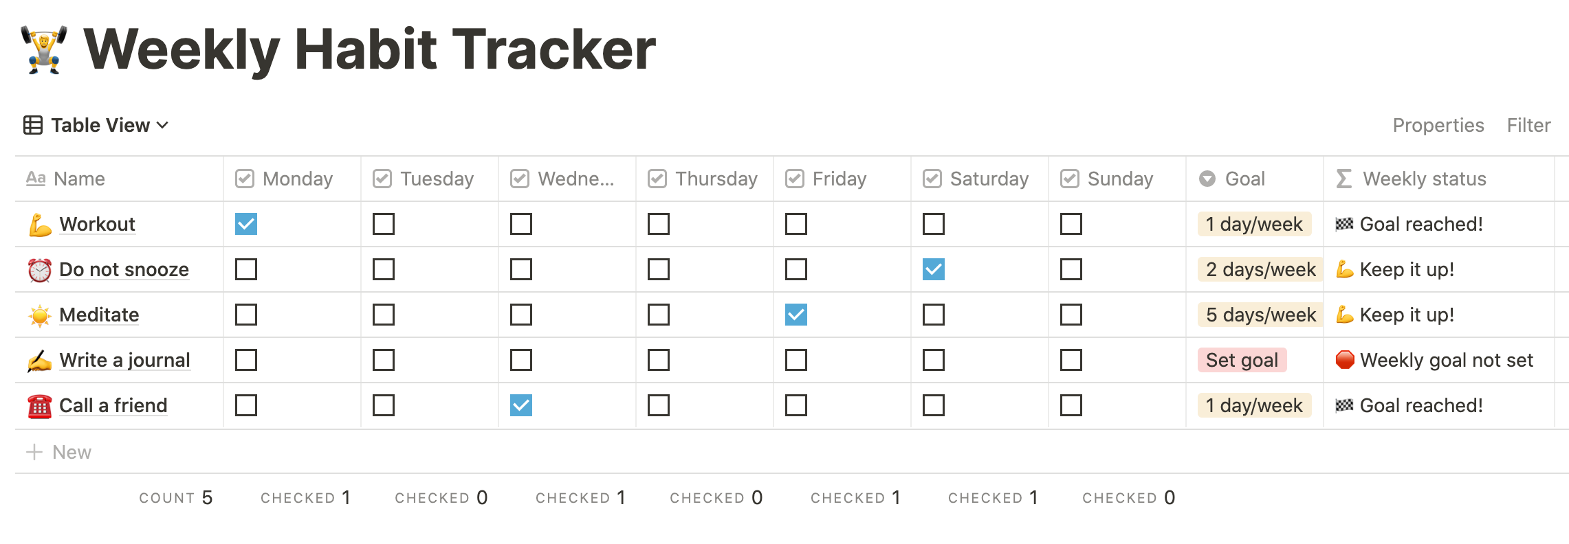Open the Properties menu
The height and width of the screenshot is (544, 1569).
pos(1438,125)
